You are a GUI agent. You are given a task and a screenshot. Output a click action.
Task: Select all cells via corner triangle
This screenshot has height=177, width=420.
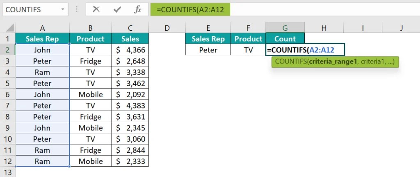coord(8,27)
